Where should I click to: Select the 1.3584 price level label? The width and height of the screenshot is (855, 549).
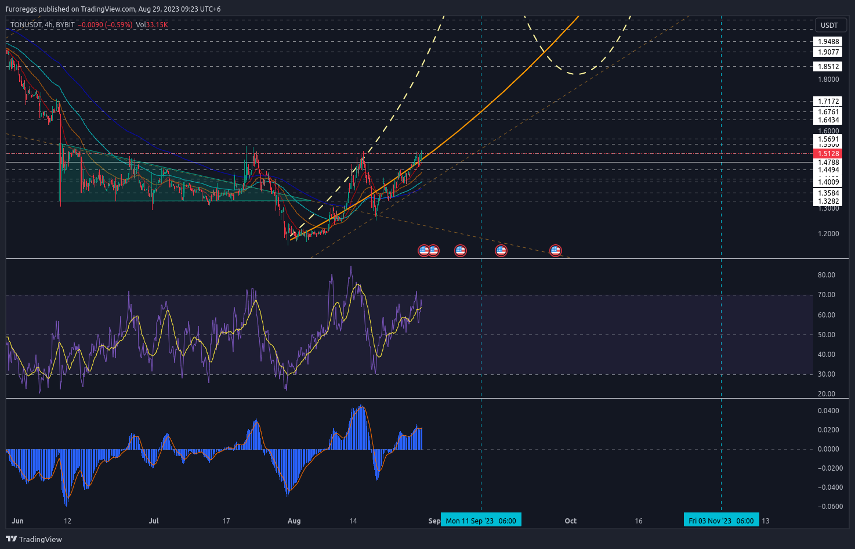[828, 193]
